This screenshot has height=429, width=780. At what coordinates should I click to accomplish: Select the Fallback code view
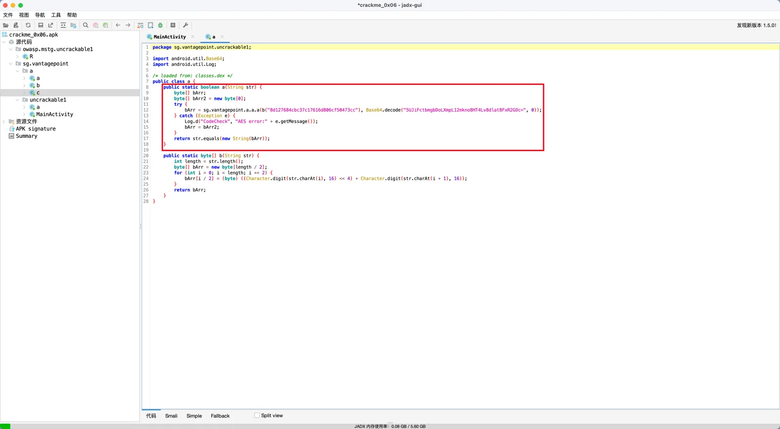tap(220, 416)
